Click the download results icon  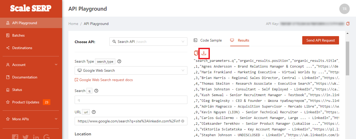click(204, 53)
